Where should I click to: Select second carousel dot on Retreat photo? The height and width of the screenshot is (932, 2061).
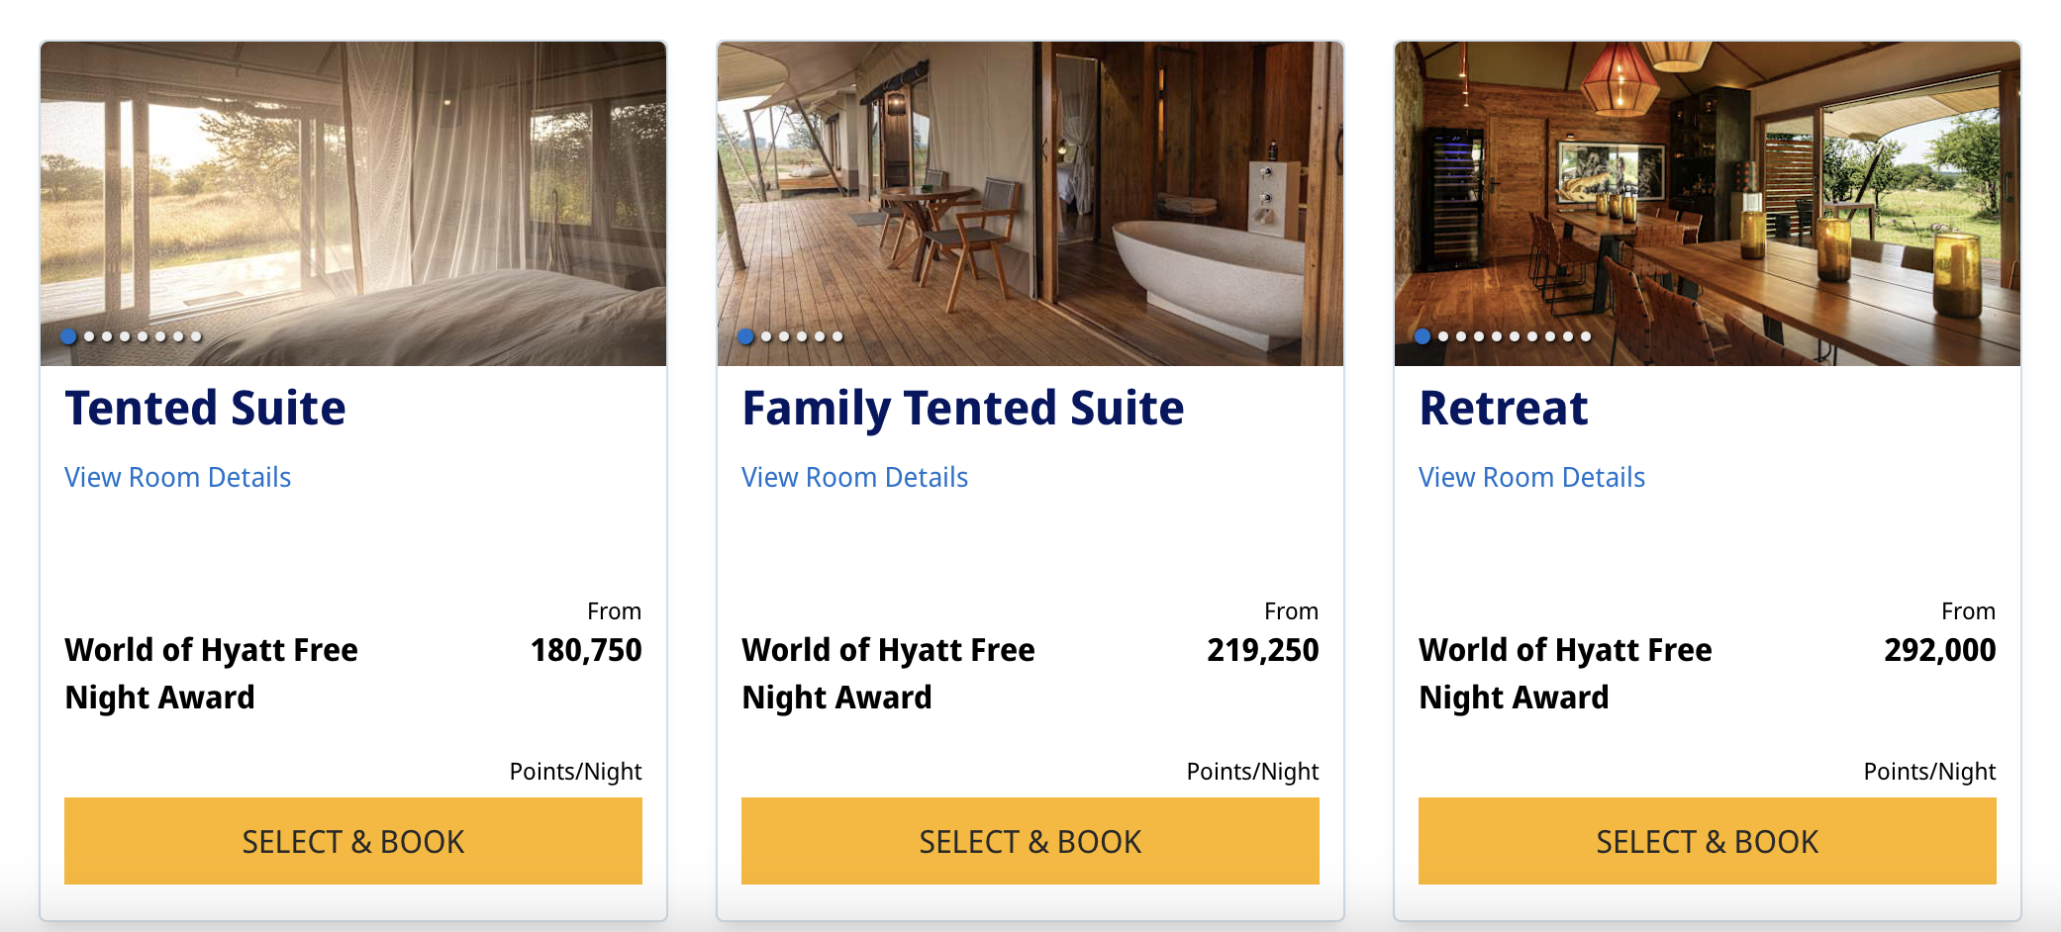(1443, 336)
